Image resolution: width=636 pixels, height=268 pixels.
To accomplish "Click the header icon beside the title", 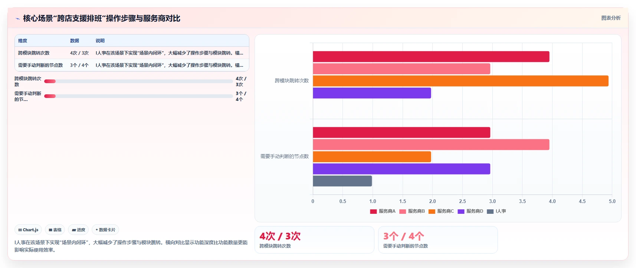I will [x=17, y=19].
